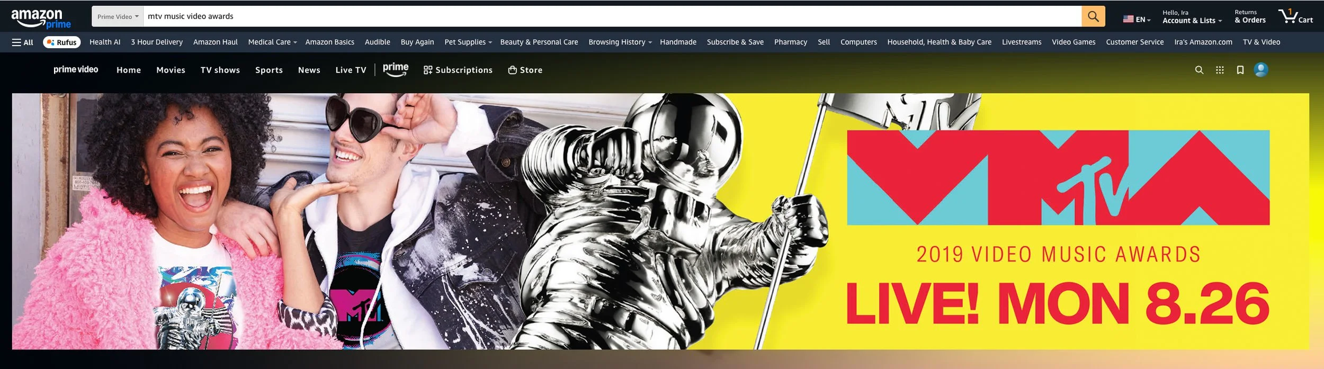
Task: Open Household, Health & Baby Care link
Action: point(939,42)
